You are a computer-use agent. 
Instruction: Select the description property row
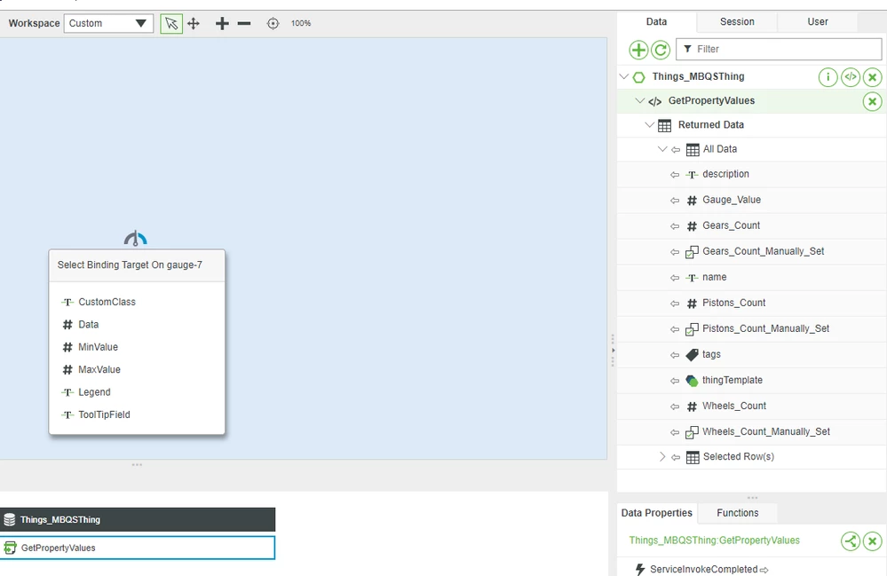[752, 174]
